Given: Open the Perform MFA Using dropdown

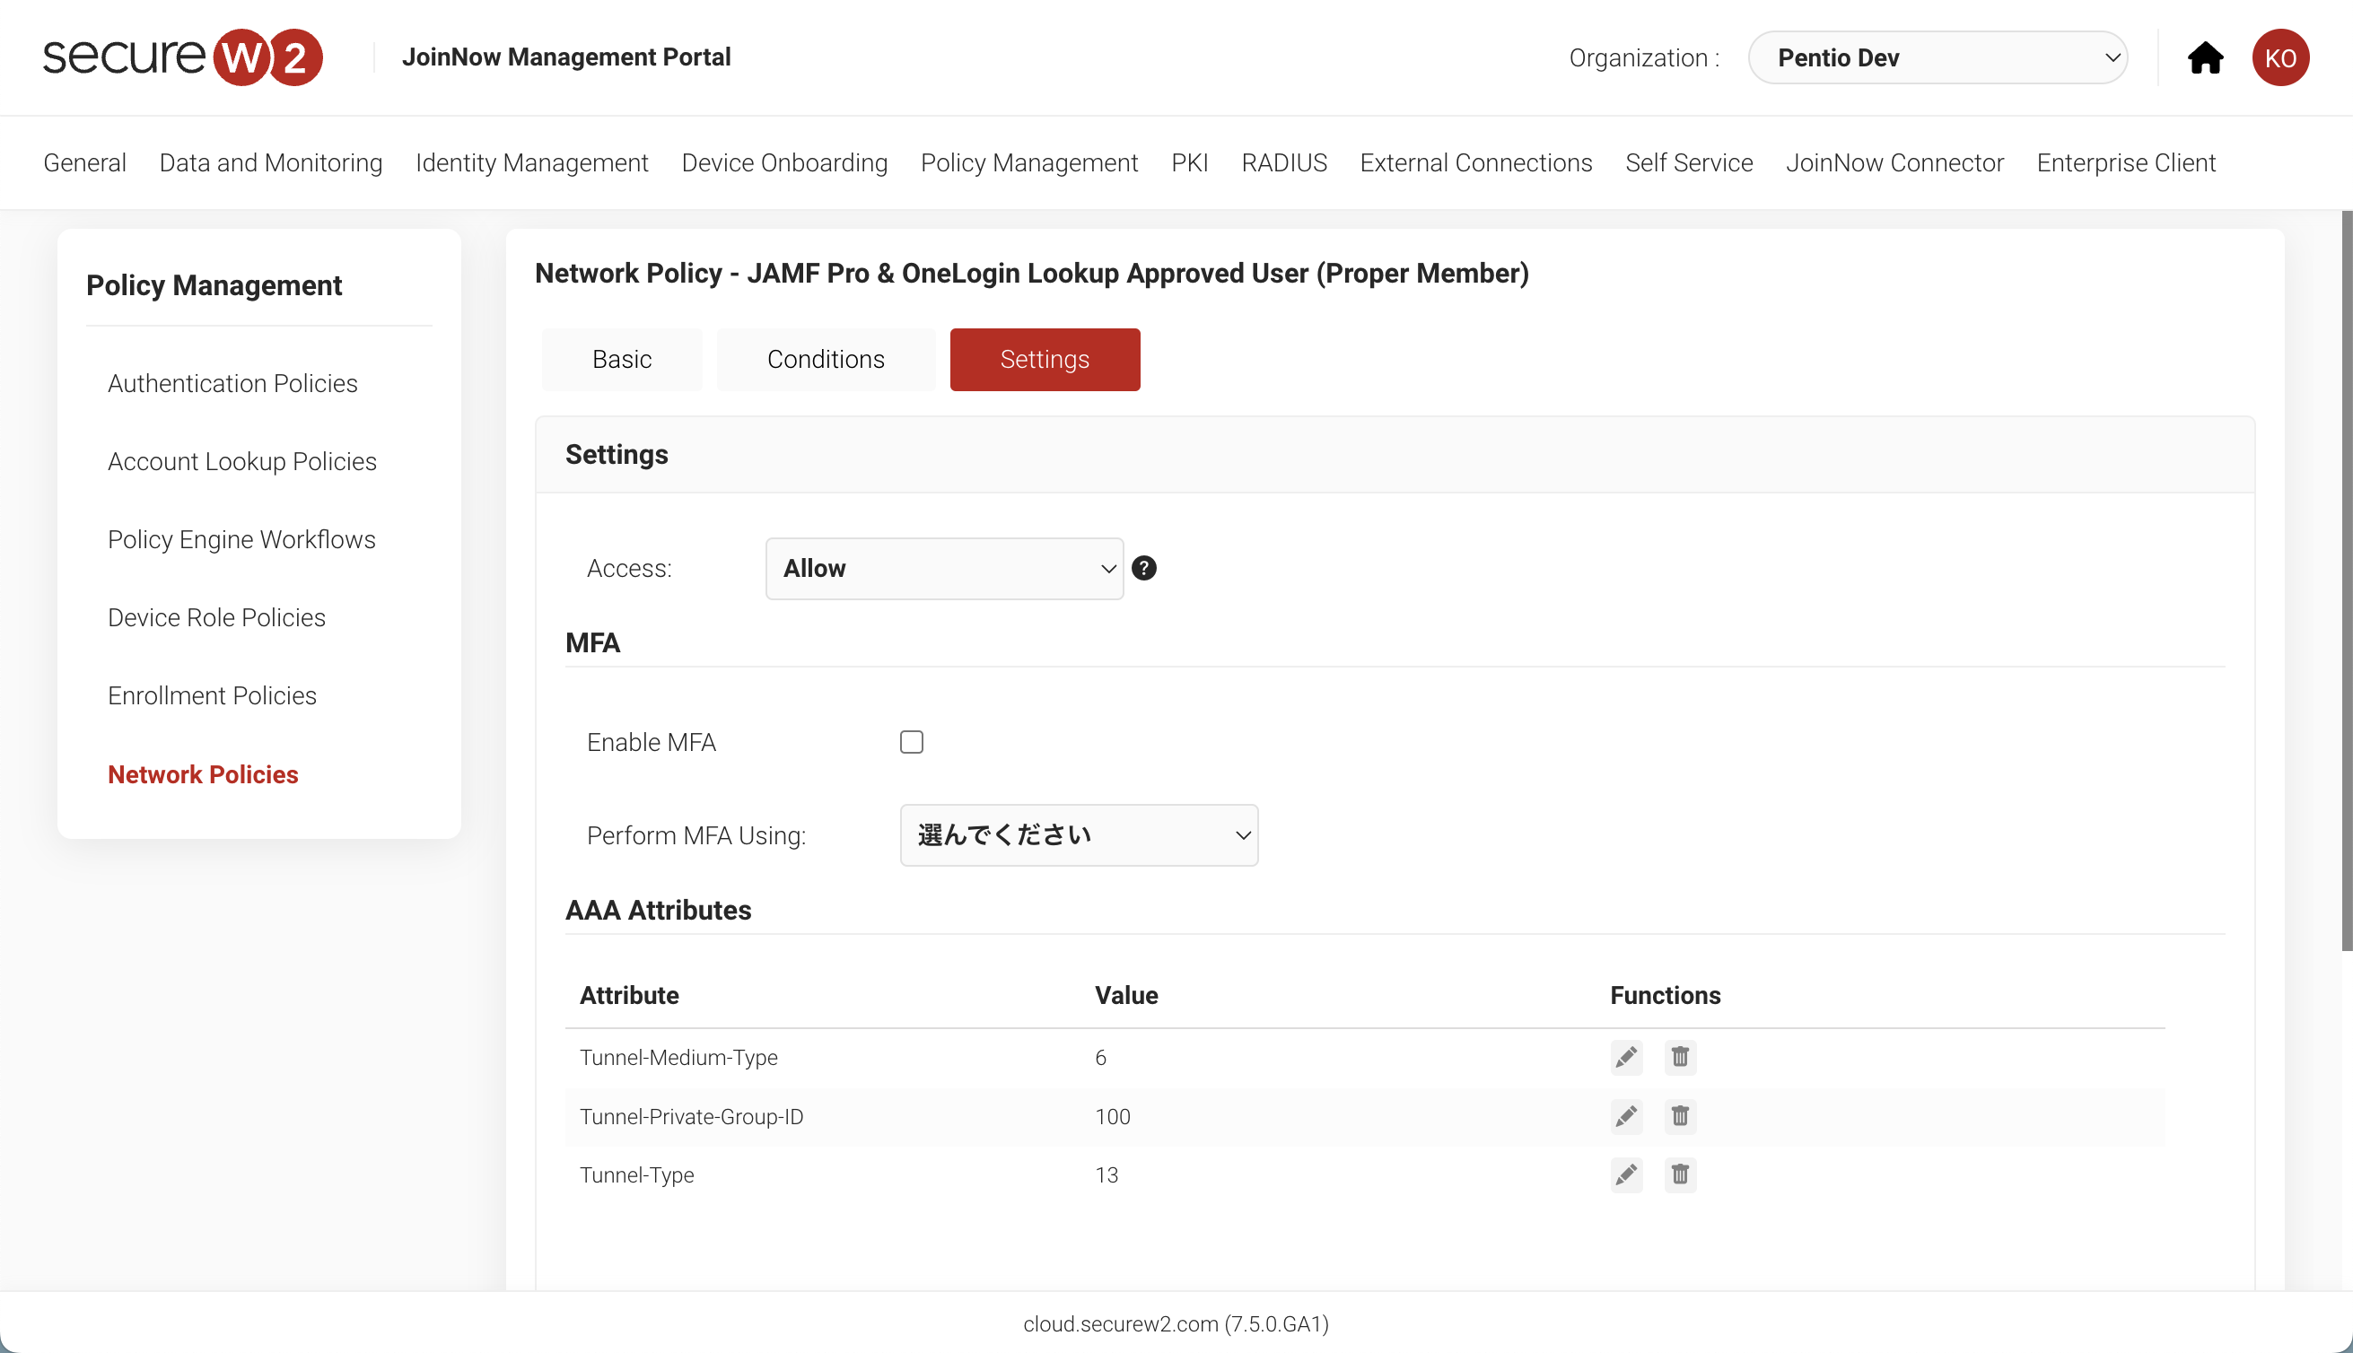Looking at the screenshot, I should tap(1079, 834).
